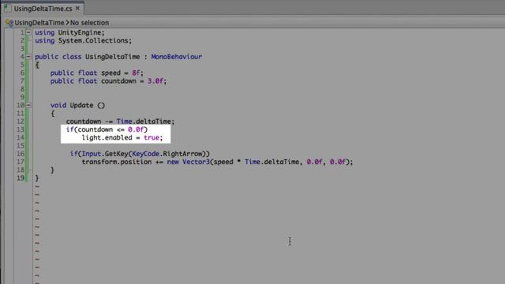Click line number 19 in the gutter
Screen dimensions: 505x284
click(x=21, y=178)
